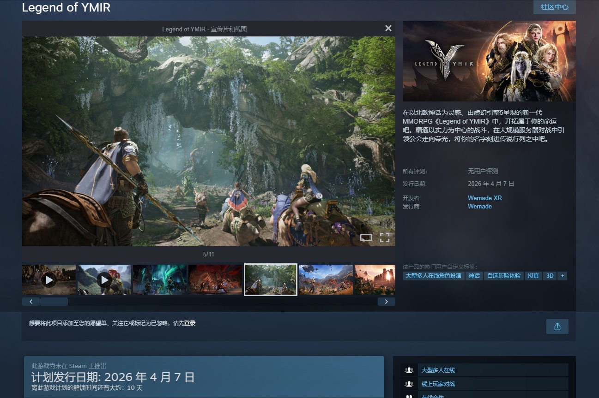Select the 3D tag

tap(549, 276)
